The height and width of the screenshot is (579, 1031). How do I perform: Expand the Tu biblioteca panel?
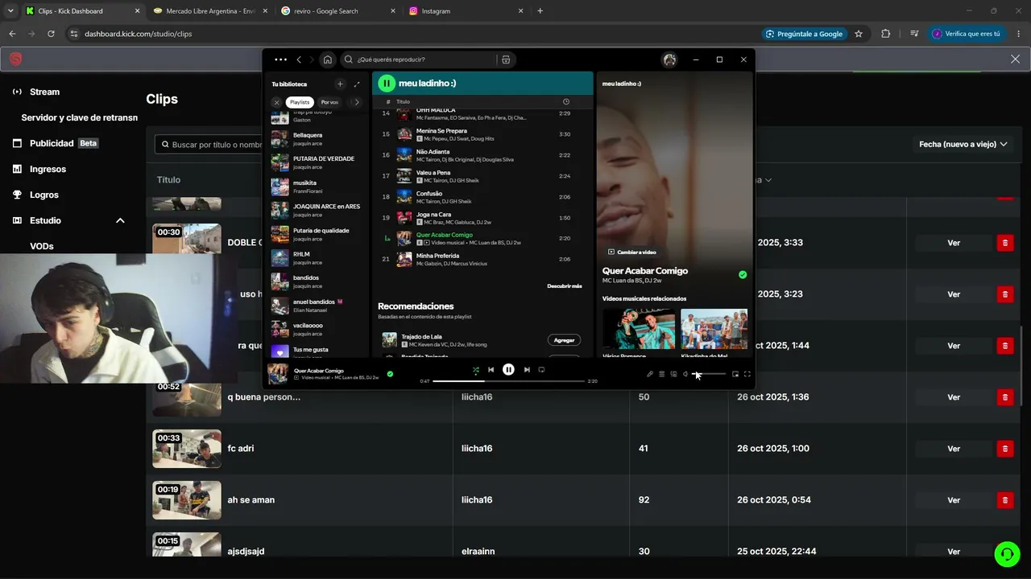[x=357, y=84]
